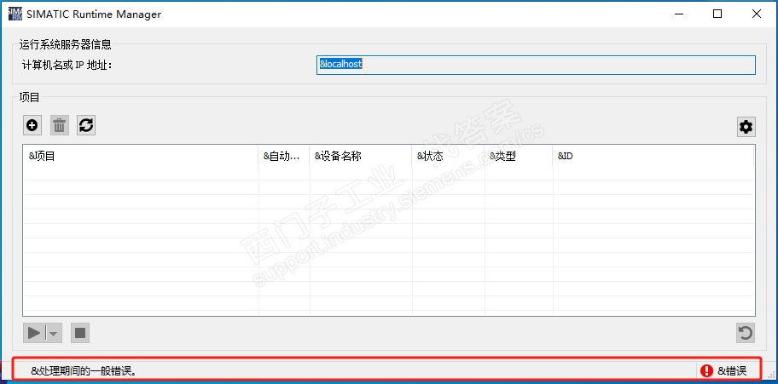Click the &设备名称 column header
The width and height of the screenshot is (778, 384).
[x=361, y=156]
